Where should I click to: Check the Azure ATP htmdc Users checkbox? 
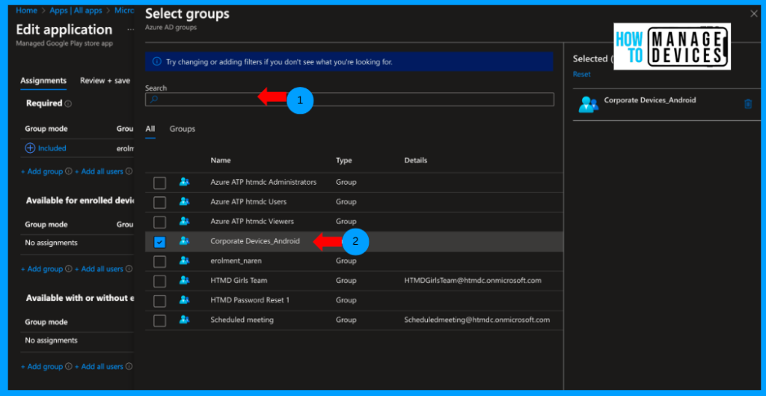[160, 202]
